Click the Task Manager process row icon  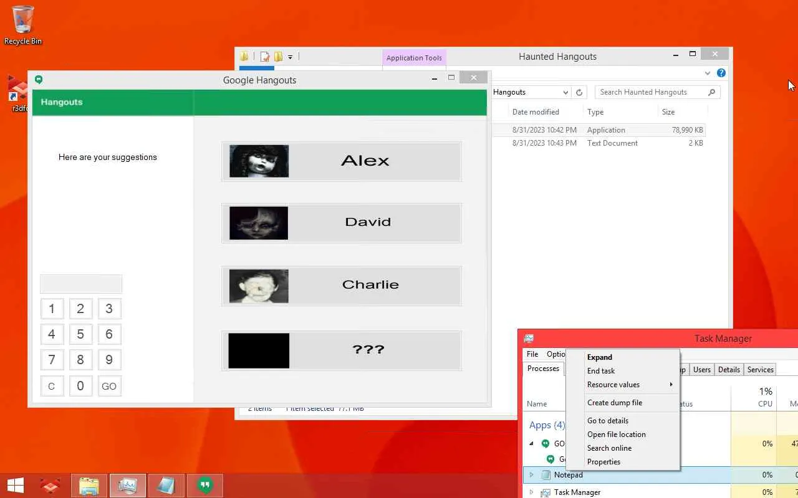point(546,492)
